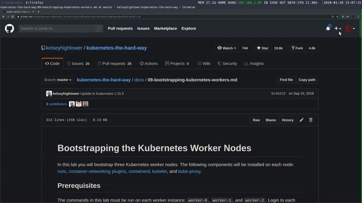362x203 pixels.
Task: Open Pull requests in top navigation
Action: click(120, 29)
